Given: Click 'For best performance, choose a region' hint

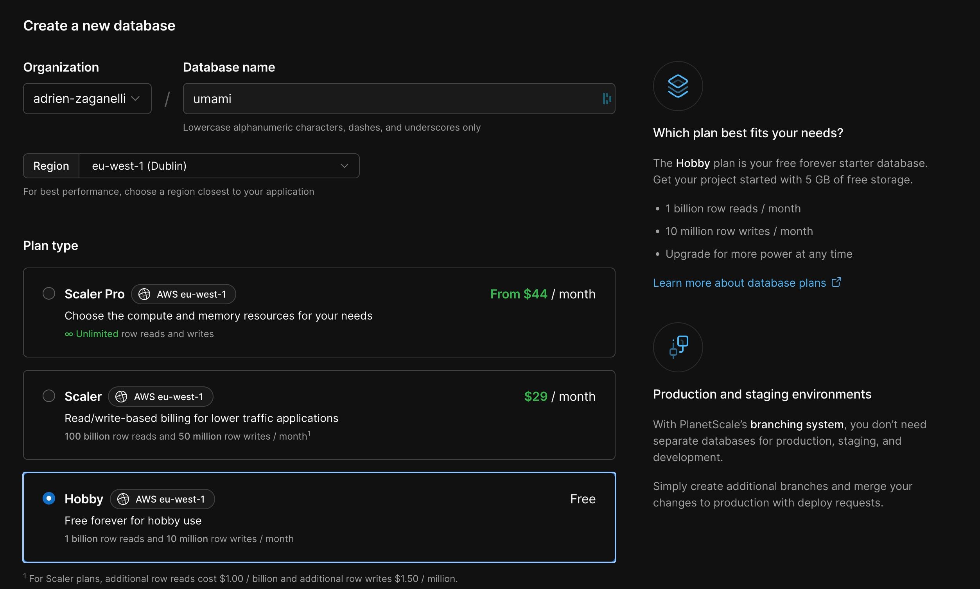Looking at the screenshot, I should 169,192.
